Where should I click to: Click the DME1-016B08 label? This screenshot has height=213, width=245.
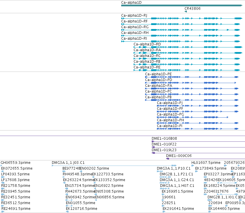(164, 139)
